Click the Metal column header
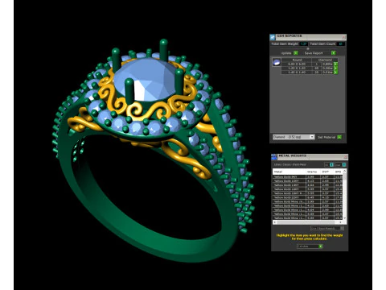Screen dimensions: 386x290 tap(289, 172)
